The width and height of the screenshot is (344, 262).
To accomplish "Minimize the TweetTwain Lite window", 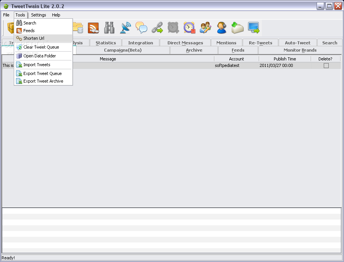I will point(320,6).
